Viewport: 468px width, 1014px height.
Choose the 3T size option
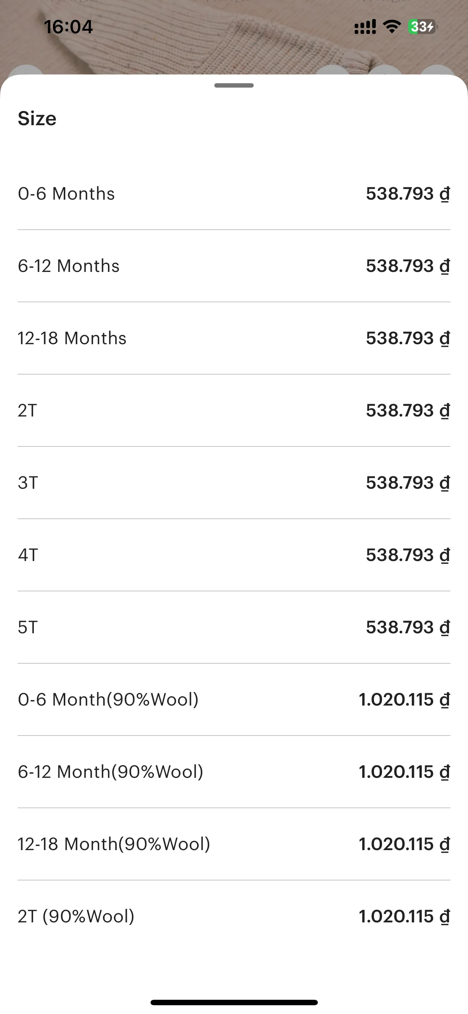click(x=234, y=483)
